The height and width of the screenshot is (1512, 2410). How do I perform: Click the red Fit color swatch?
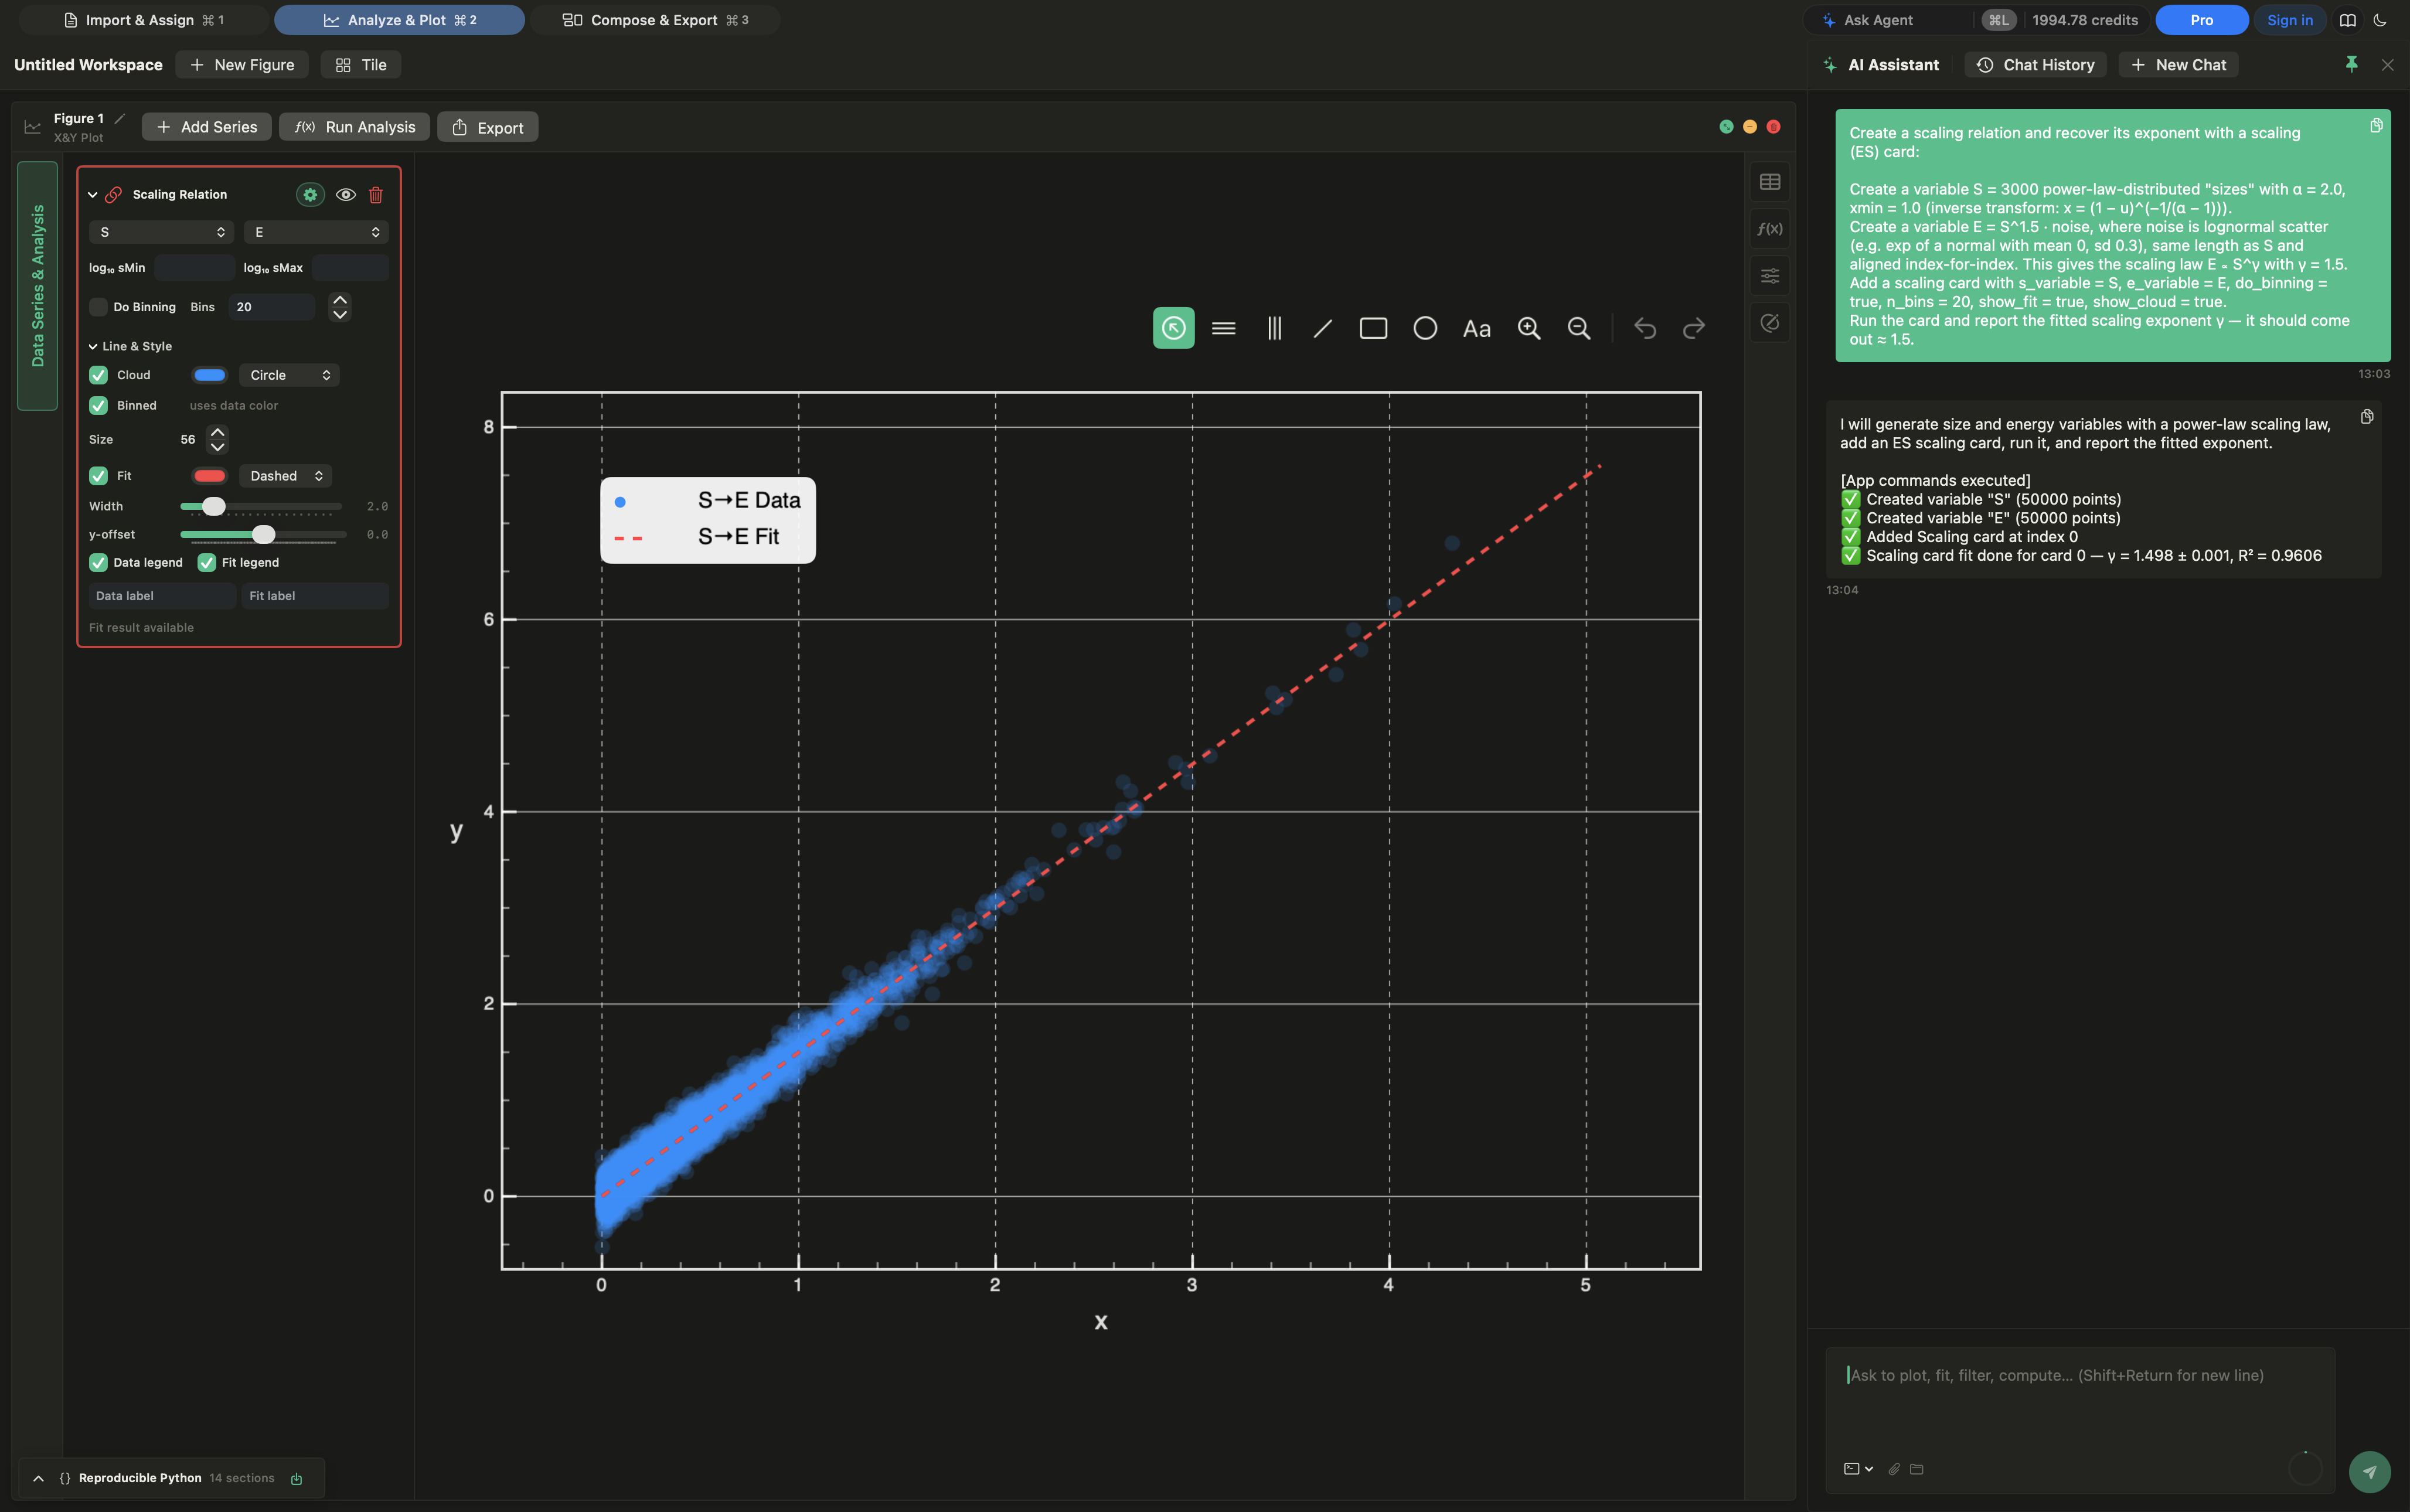pyautogui.click(x=209, y=476)
